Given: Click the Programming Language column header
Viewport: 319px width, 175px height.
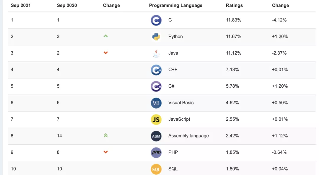Looking at the screenshot, I should (x=176, y=5).
